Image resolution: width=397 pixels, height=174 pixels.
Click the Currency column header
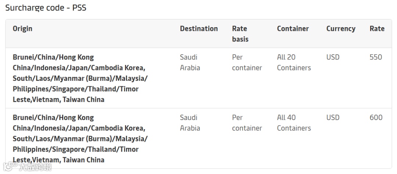pos(340,29)
